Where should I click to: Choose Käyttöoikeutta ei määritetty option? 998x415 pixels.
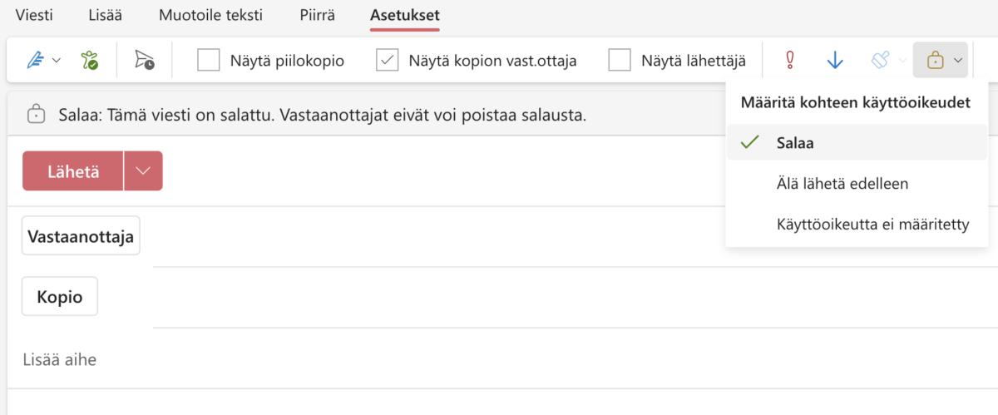pyautogui.click(x=872, y=224)
